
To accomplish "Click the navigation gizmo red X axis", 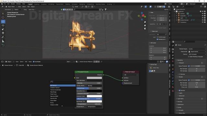I will [143, 15].
